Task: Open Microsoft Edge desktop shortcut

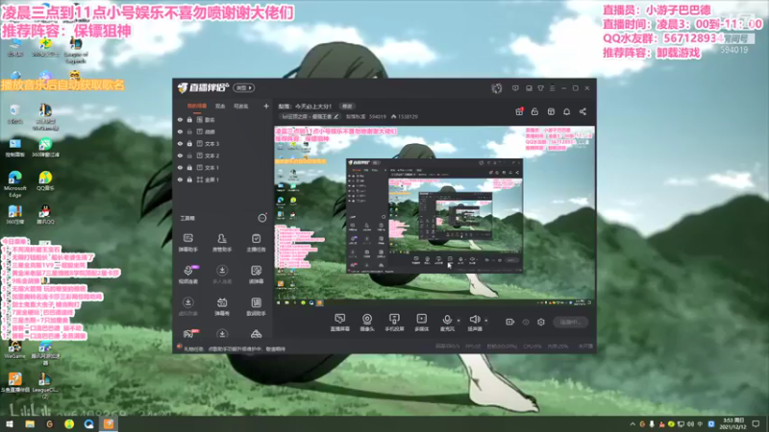Action: point(15,183)
